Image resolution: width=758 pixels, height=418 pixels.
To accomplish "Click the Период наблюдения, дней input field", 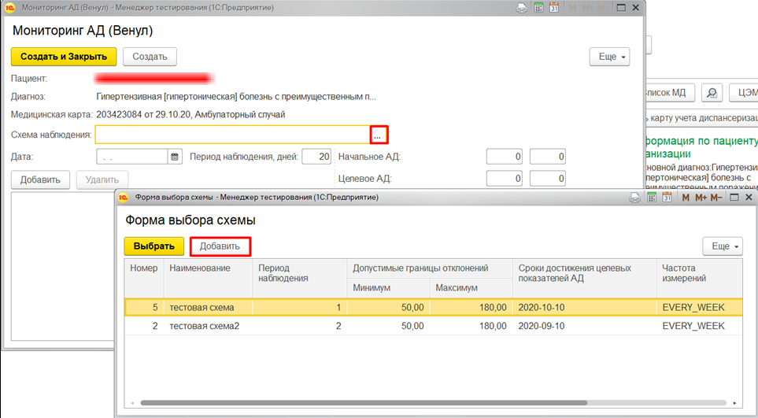I will (x=316, y=157).
